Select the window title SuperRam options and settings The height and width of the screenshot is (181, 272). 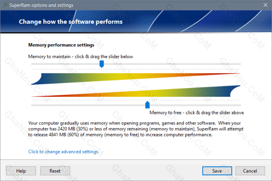pyautogui.click(x=41, y=5)
